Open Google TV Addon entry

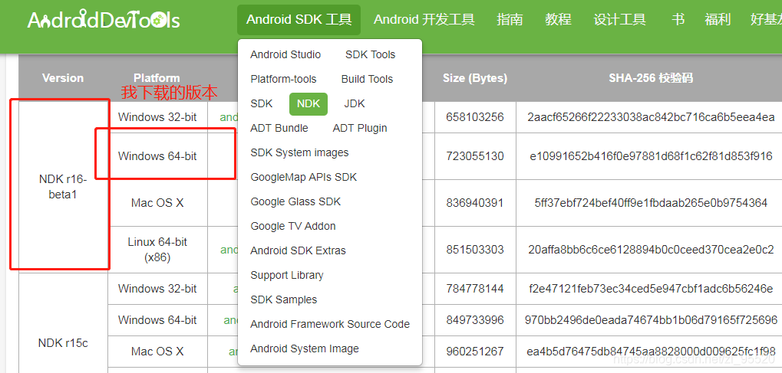click(x=292, y=226)
